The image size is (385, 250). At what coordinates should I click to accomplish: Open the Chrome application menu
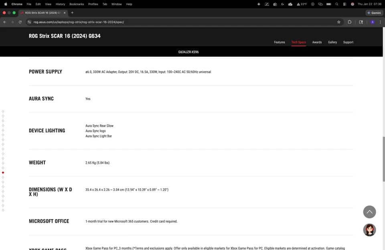tap(17, 4)
